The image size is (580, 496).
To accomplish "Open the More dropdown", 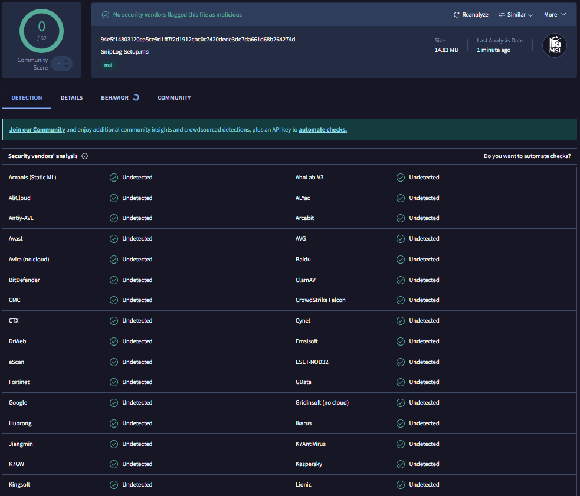I will pos(553,14).
